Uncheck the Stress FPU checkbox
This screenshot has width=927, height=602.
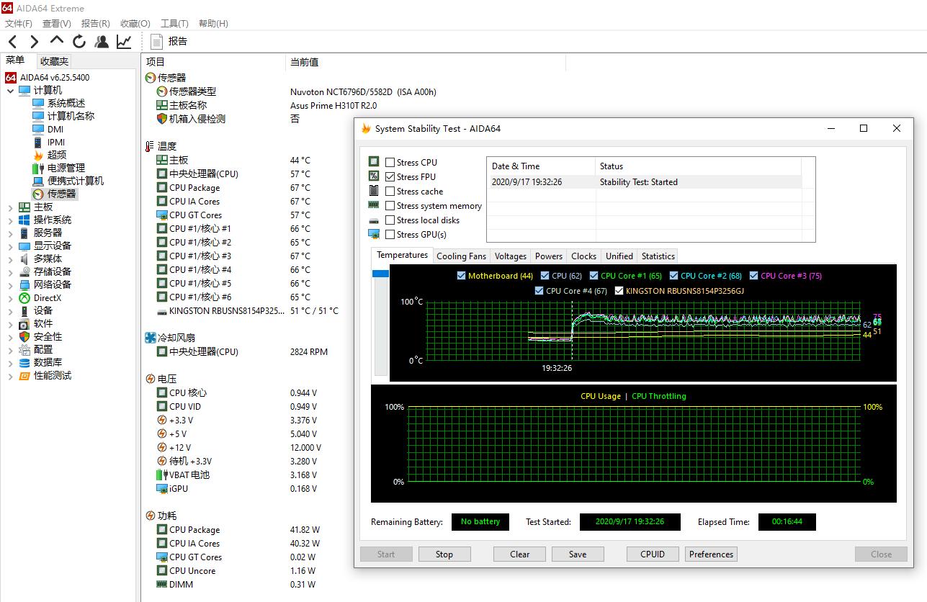tap(390, 177)
